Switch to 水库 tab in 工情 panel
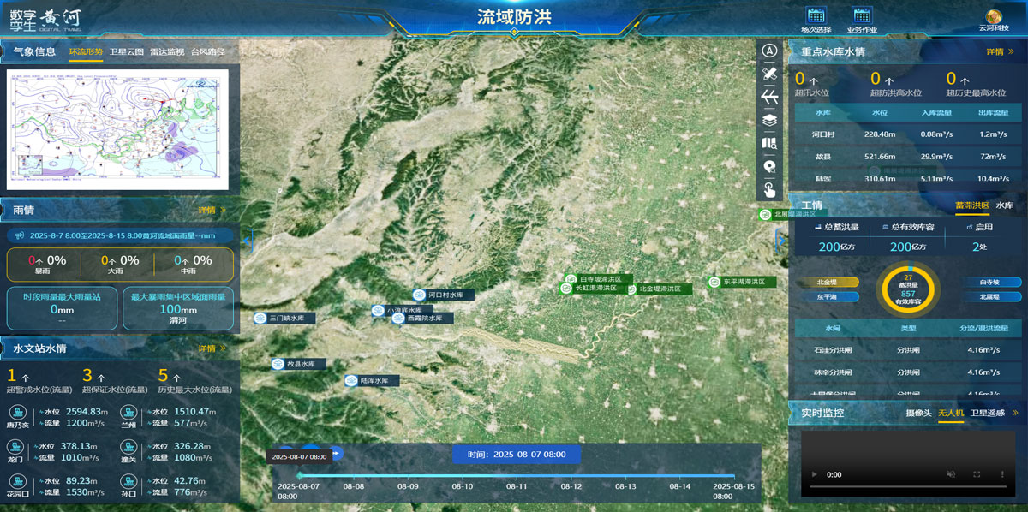 [x=1004, y=206]
